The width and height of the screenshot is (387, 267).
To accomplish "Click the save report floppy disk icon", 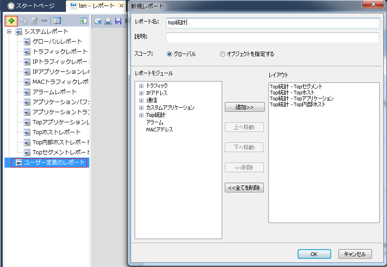I will (118, 21).
